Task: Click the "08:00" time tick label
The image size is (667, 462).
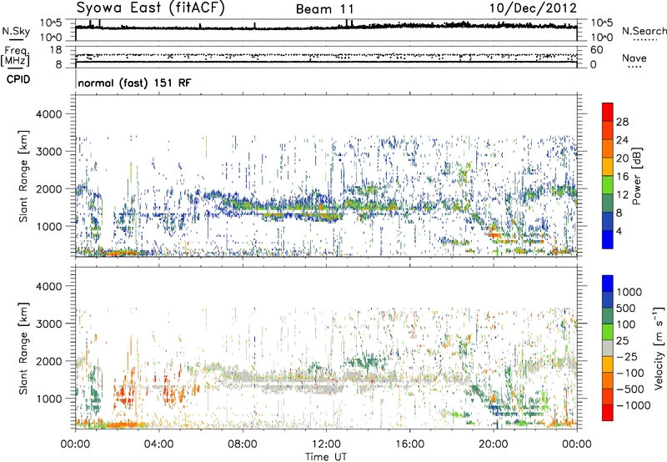Action: coord(243,444)
